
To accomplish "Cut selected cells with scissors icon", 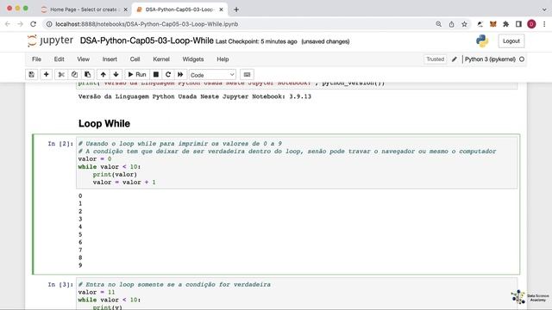I will coord(61,75).
